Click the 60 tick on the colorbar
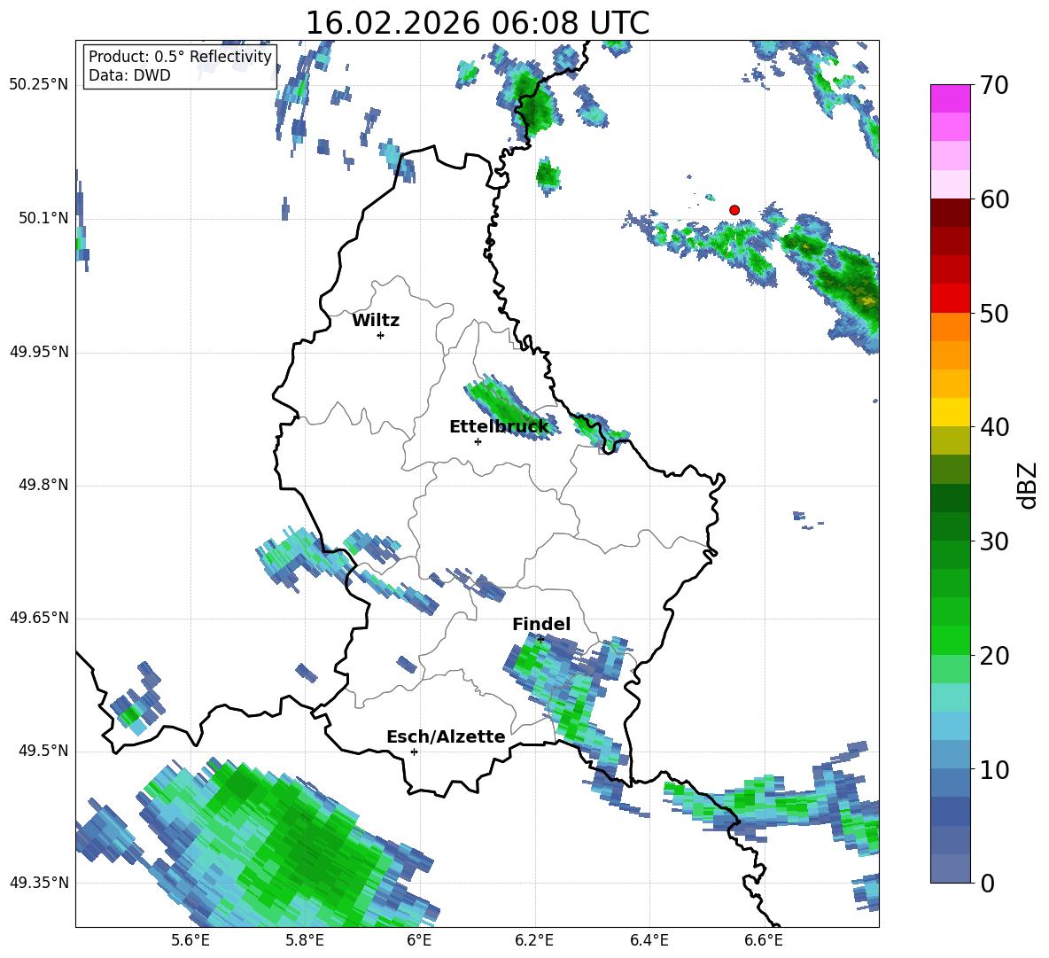The height and width of the screenshot is (958, 1049). coord(994,199)
